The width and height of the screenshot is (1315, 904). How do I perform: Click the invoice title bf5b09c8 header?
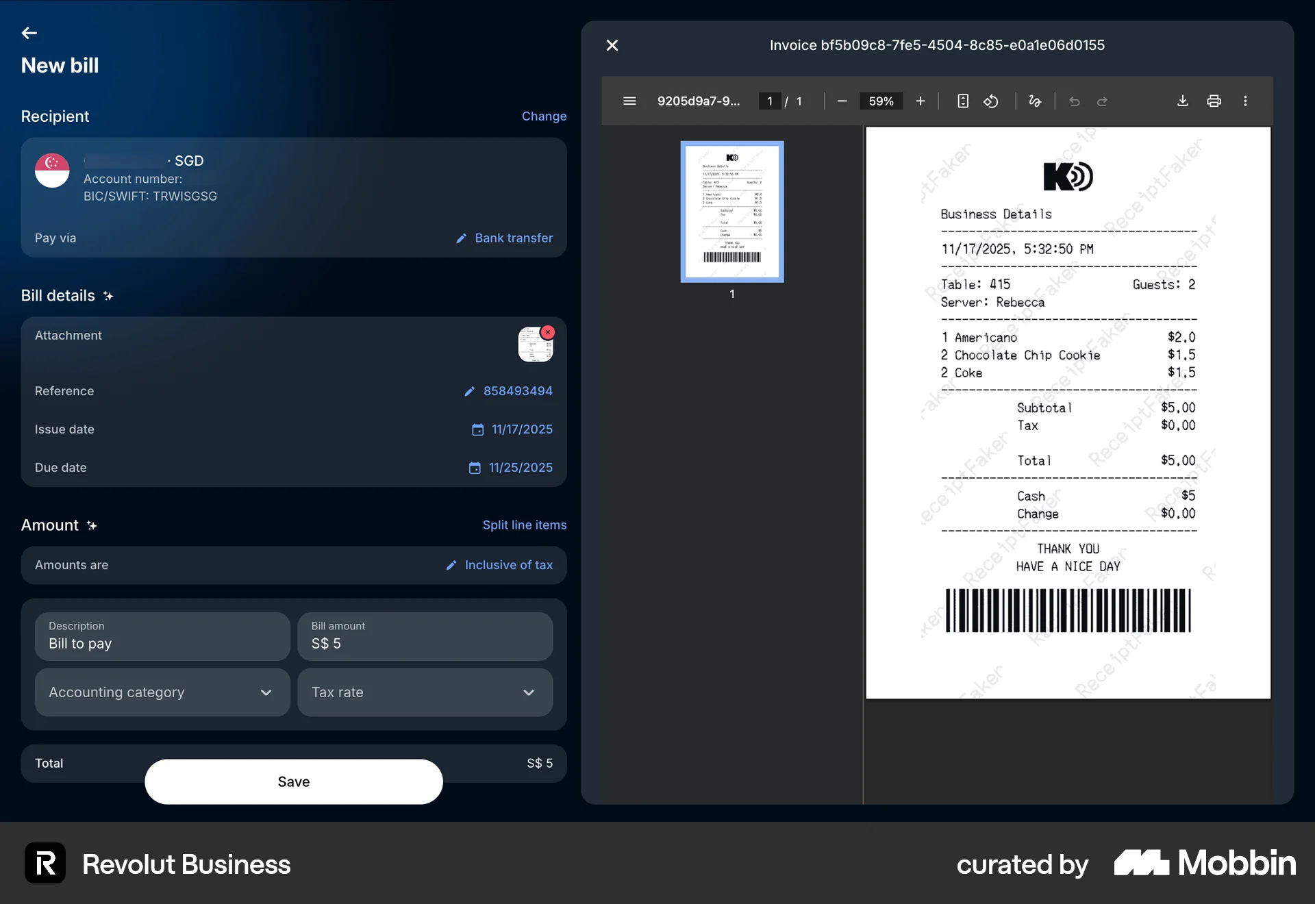[x=937, y=45]
